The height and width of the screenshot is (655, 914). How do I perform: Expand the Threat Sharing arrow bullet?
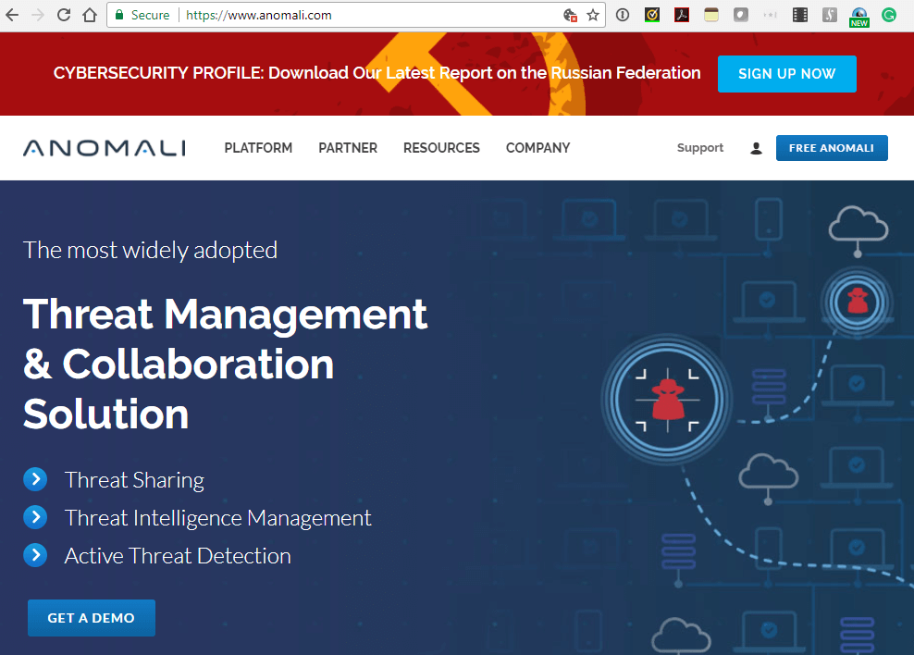[x=35, y=479]
